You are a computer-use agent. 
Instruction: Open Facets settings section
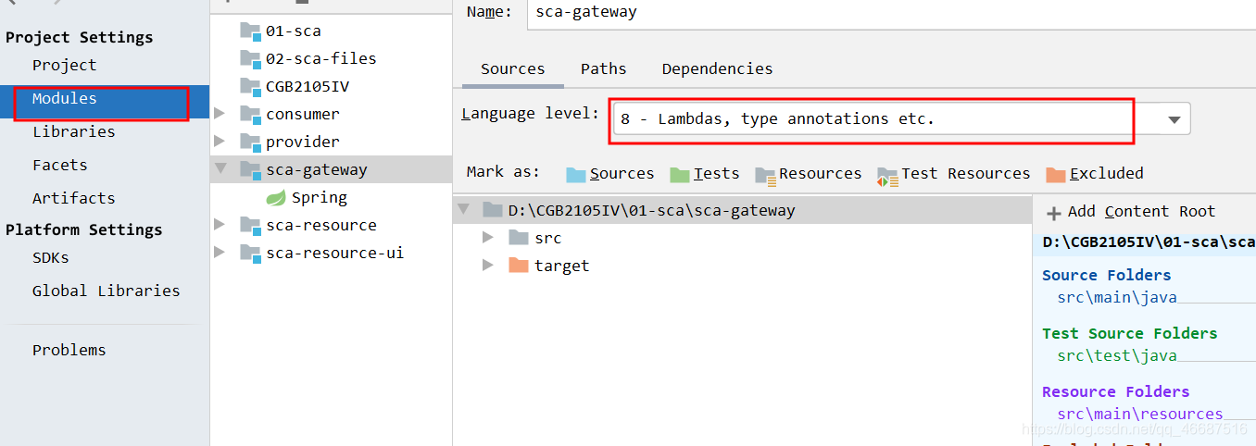pyautogui.click(x=60, y=165)
